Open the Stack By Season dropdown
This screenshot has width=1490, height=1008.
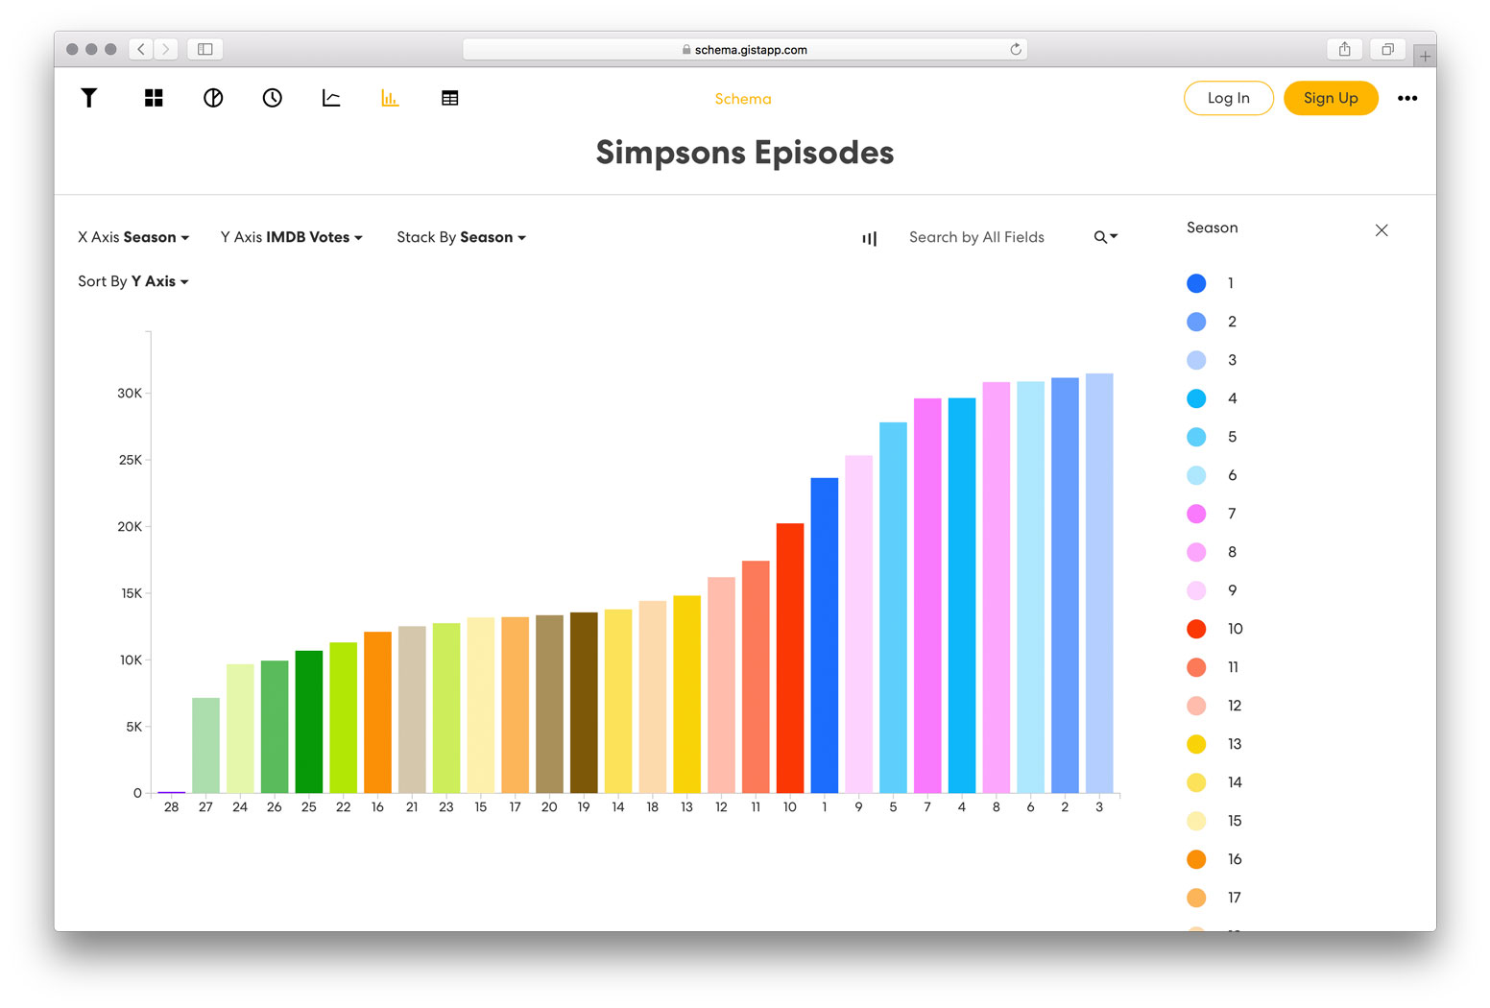pos(462,237)
